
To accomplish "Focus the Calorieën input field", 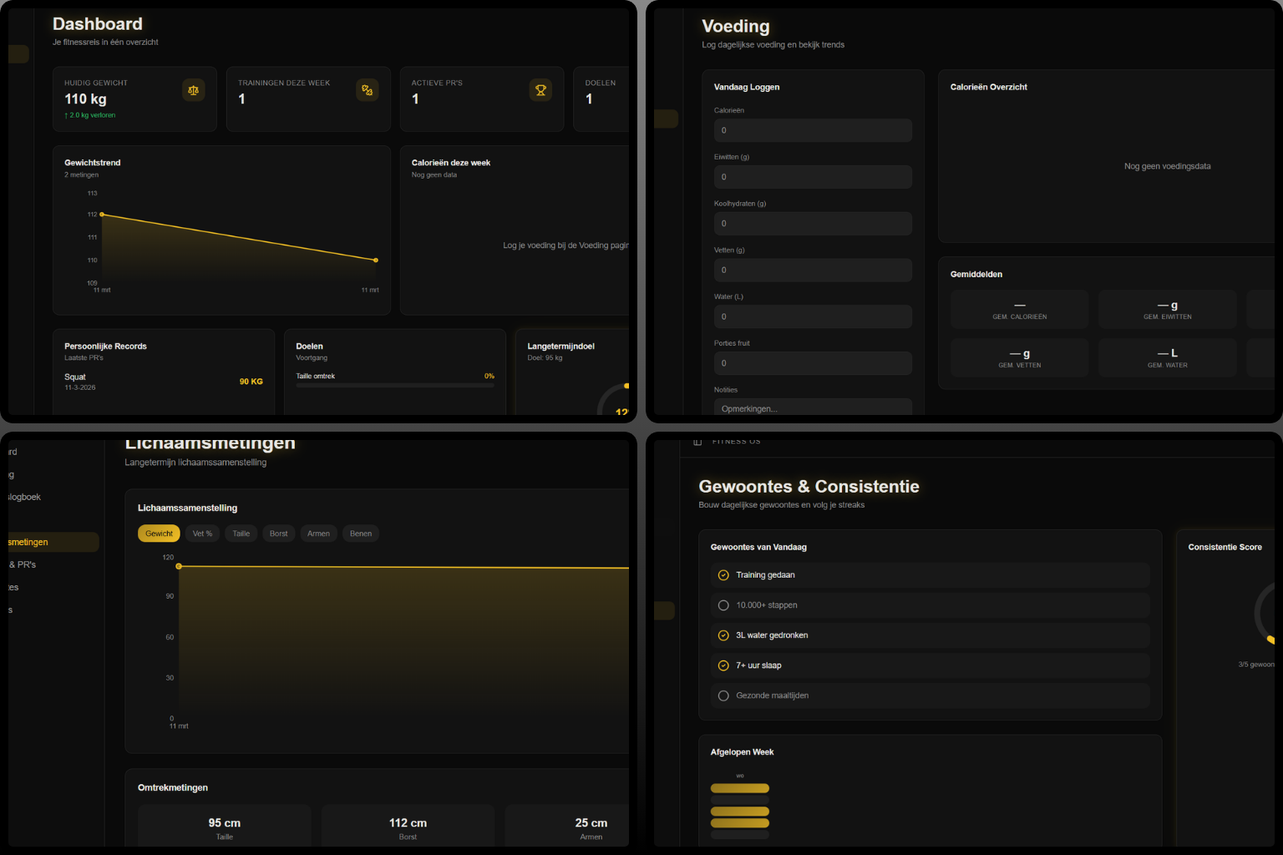I will tap(813, 130).
